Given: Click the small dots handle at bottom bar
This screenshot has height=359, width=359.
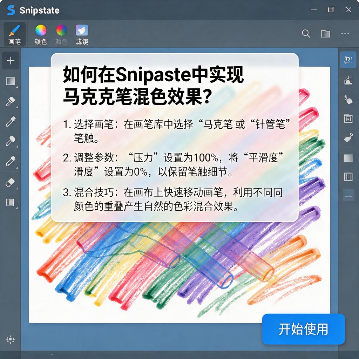Looking at the screenshot, I should [x=53, y=355].
